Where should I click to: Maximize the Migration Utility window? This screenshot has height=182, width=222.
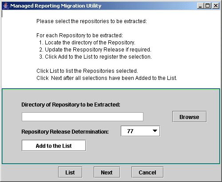pos(208,6)
